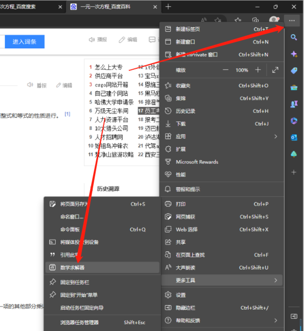This screenshot has height=331, width=304.
Task: Open the Microsoft 365 sidebar icon
Action: coord(293,121)
